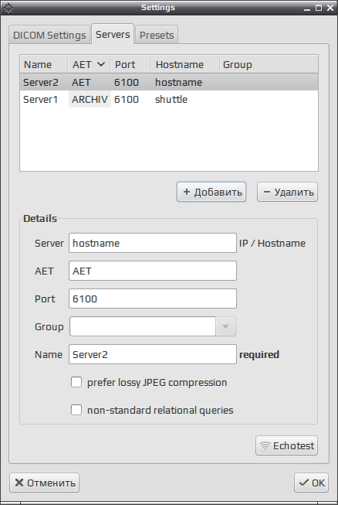Click the Group combo box field
The image size is (338, 505).
coord(143,326)
